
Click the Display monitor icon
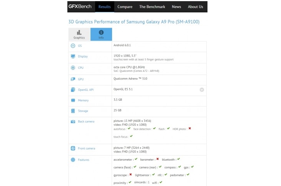[x=73, y=56]
